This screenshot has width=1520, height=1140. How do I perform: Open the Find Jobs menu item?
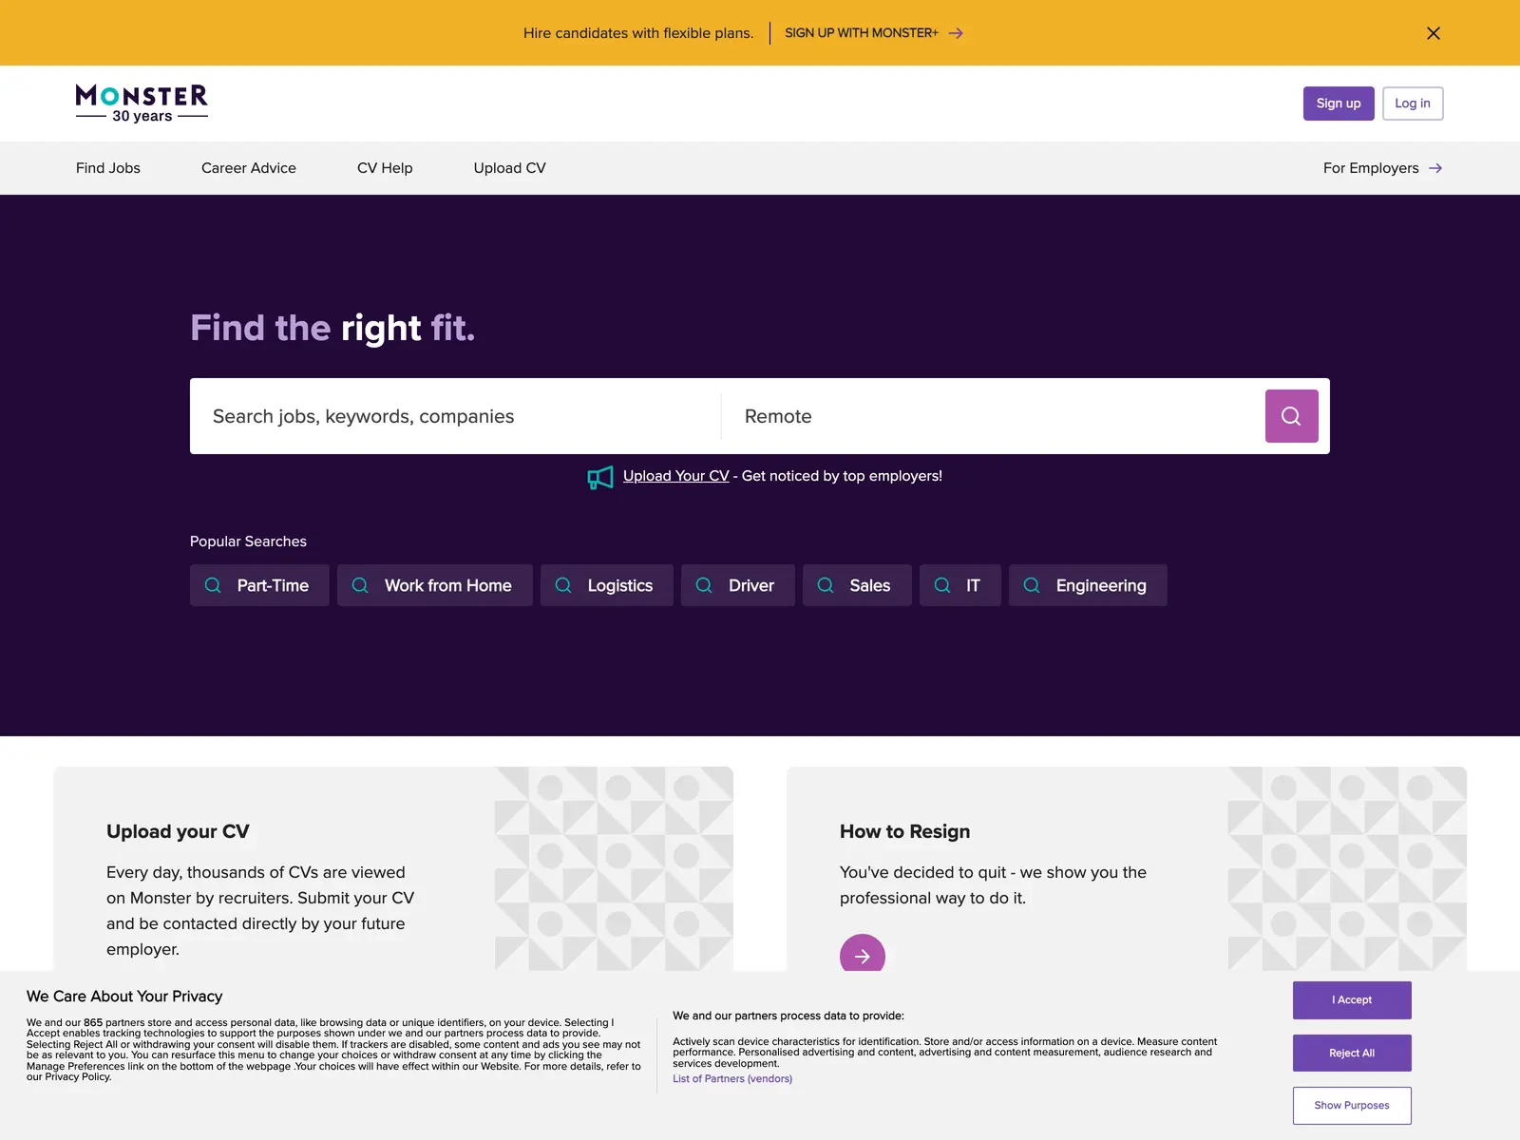point(108,168)
